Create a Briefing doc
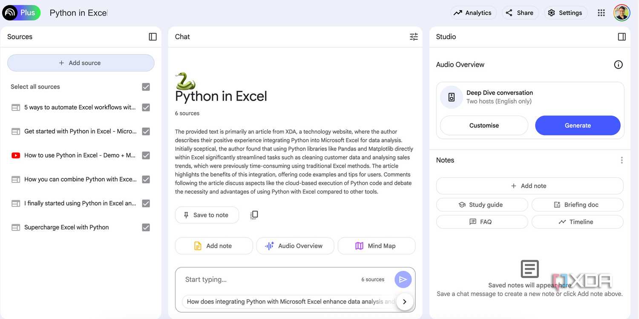 577,205
